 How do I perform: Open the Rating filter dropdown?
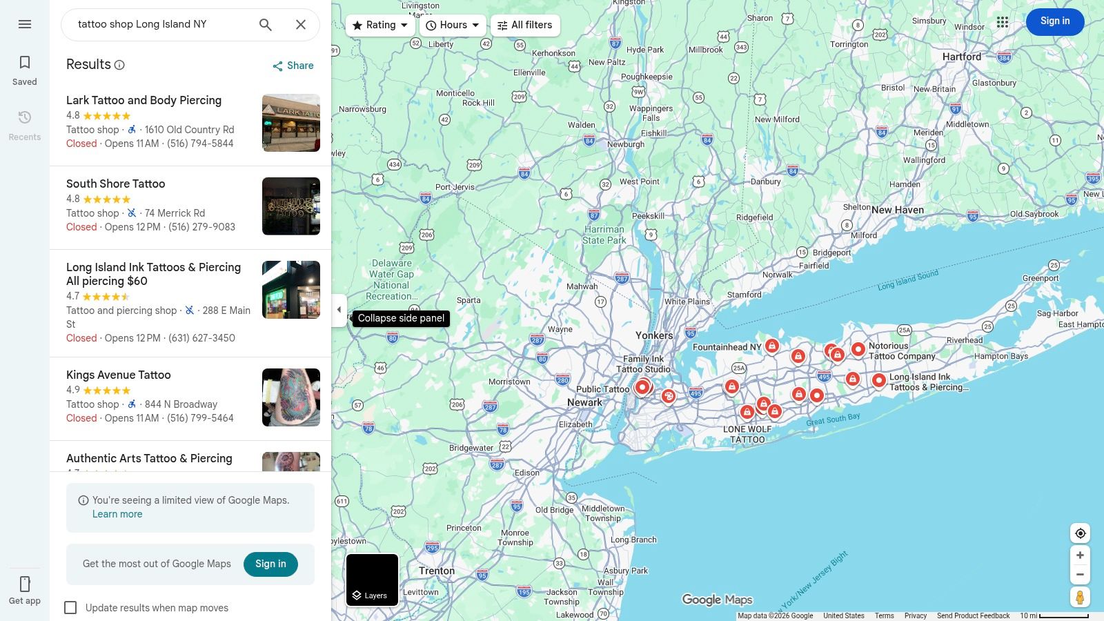(x=380, y=25)
